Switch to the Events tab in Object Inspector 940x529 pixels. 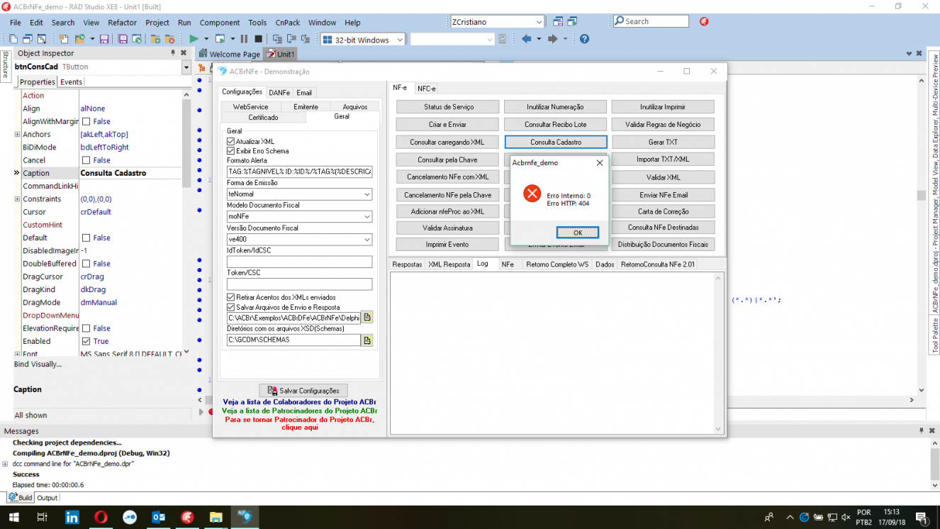coord(71,82)
